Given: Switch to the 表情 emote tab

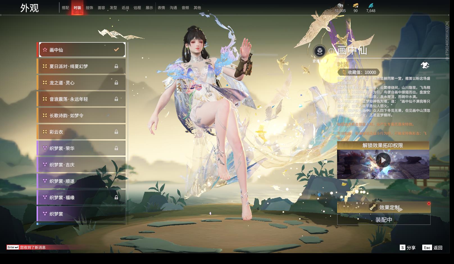Looking at the screenshot, I should point(161,8).
